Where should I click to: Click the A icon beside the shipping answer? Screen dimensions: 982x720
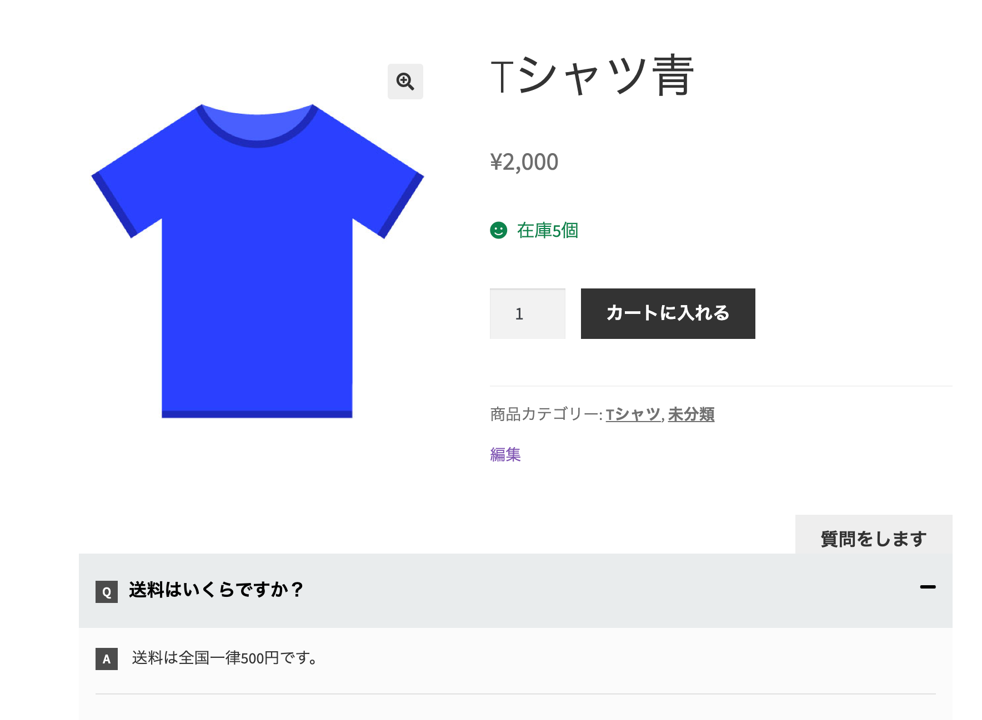[107, 659]
